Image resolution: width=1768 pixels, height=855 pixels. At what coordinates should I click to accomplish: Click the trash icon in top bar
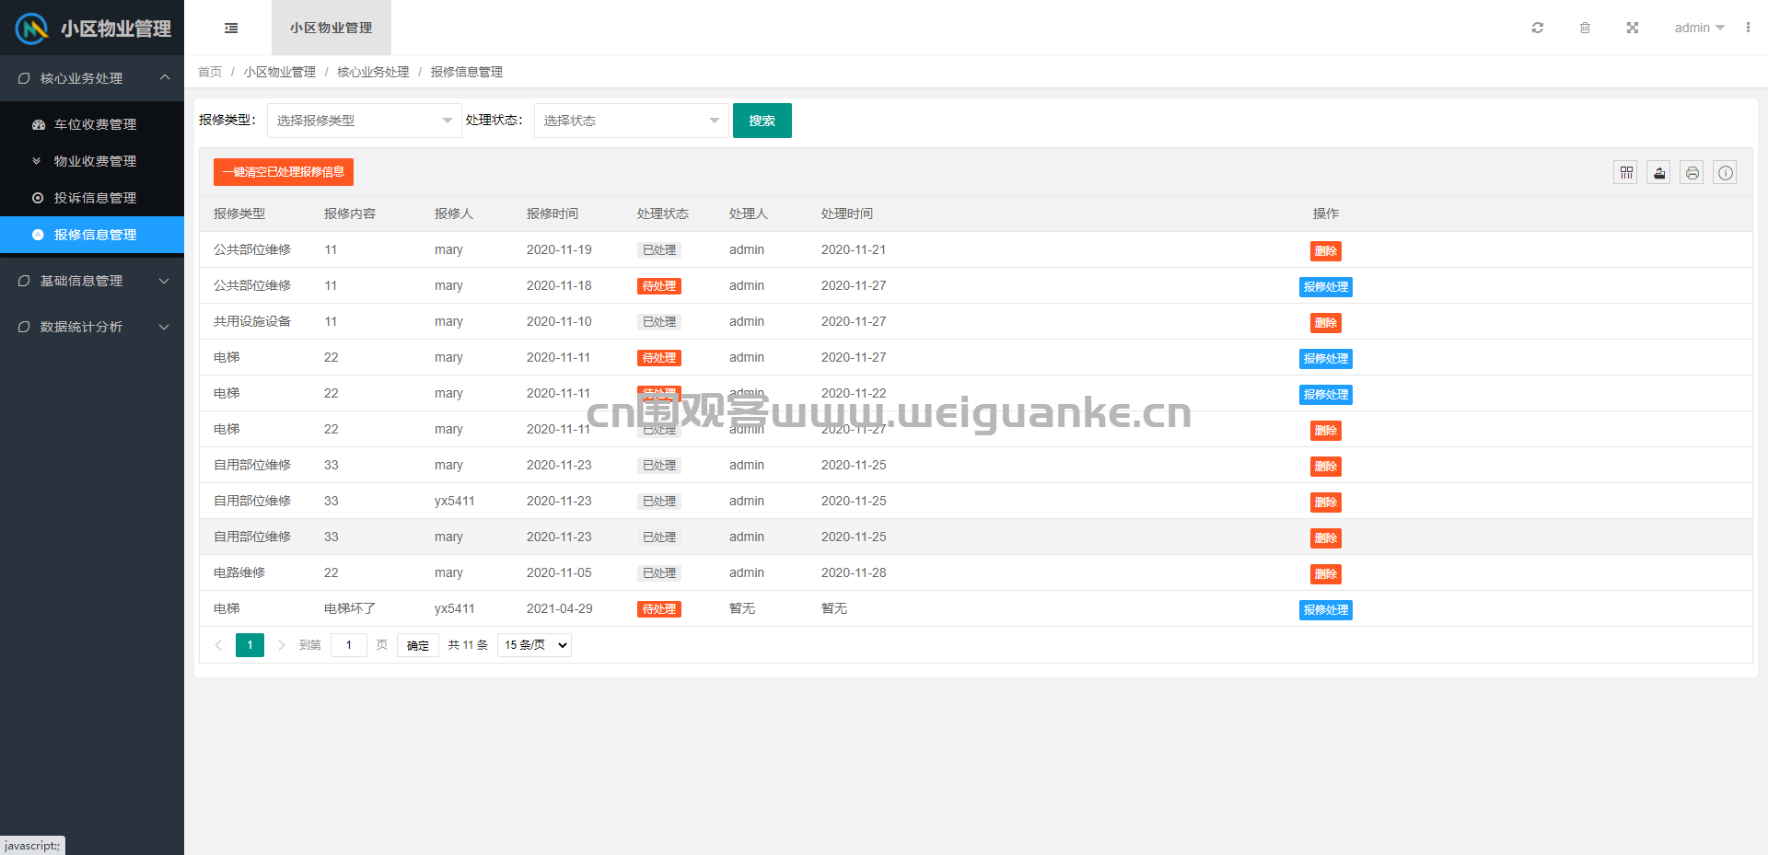[x=1585, y=28]
